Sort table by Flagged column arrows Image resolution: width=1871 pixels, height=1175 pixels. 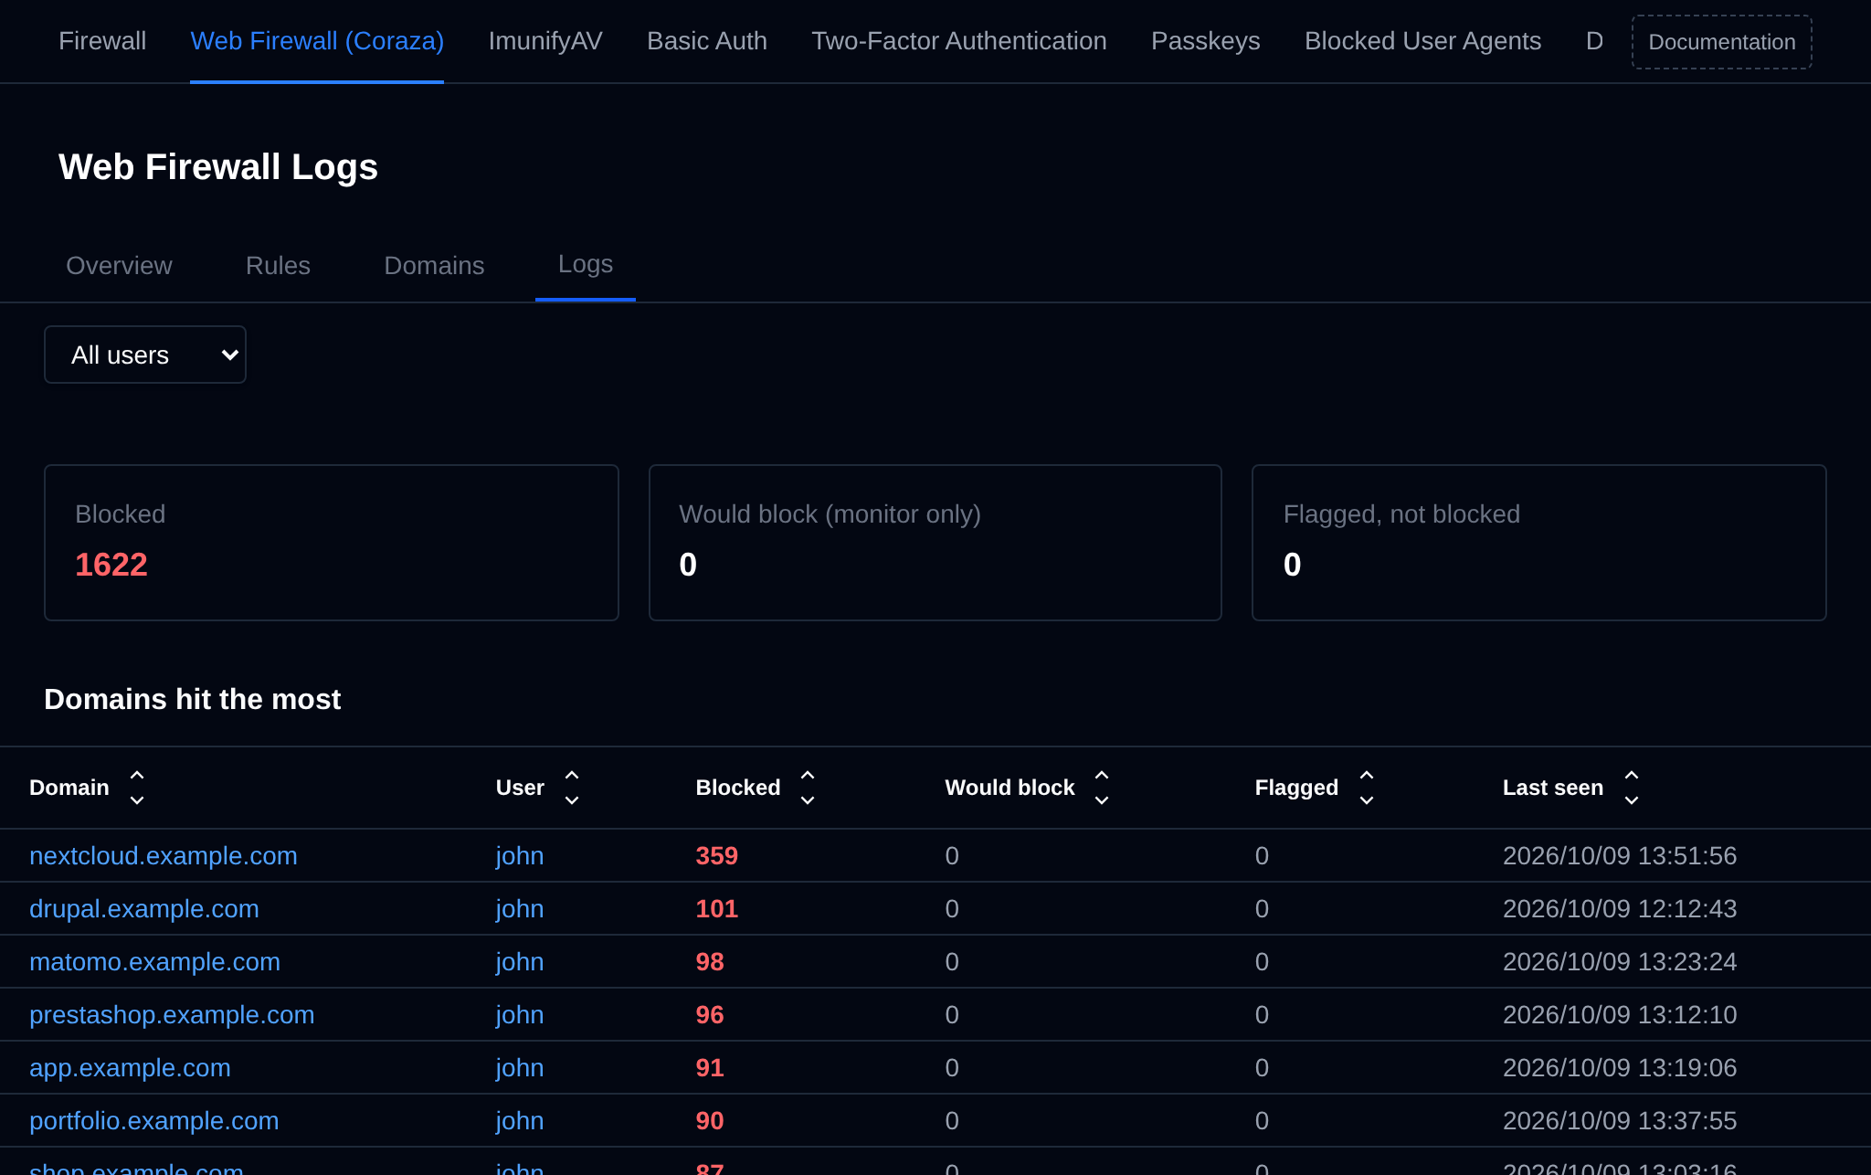click(x=1367, y=788)
